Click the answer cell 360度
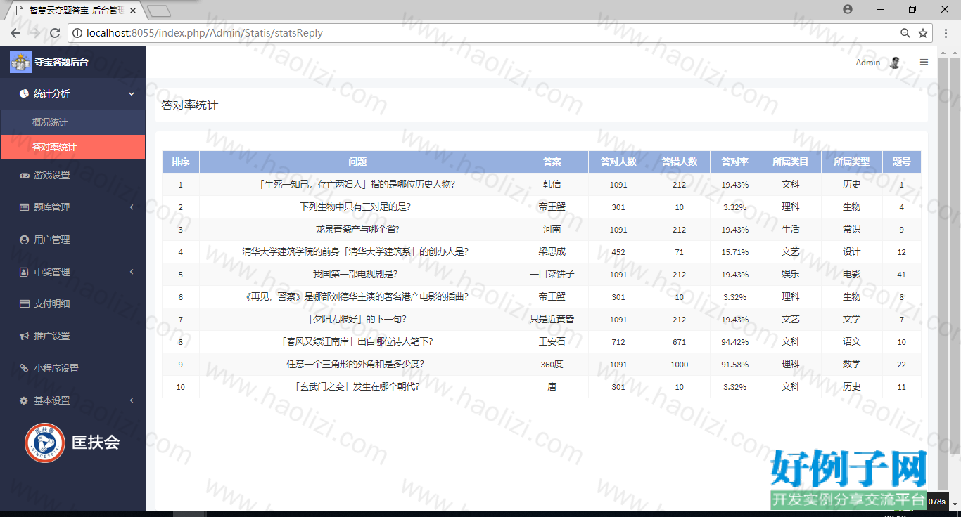 pyautogui.click(x=552, y=365)
